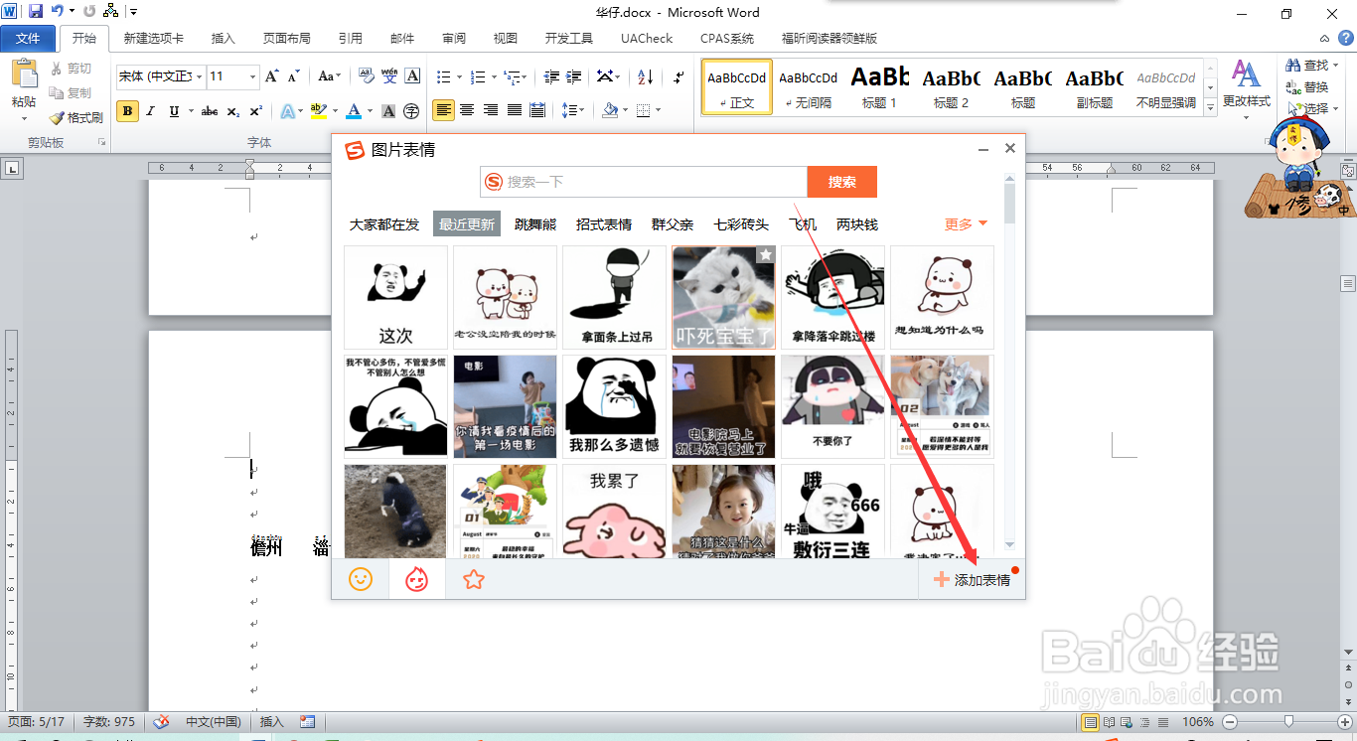
Task: Click the sort icon
Action: point(646,76)
